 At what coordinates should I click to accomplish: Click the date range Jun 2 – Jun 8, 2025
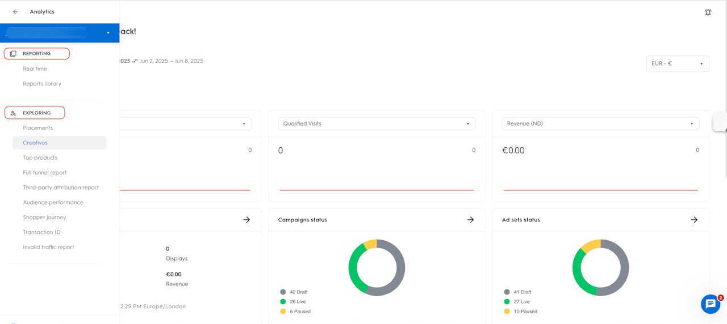click(x=171, y=61)
